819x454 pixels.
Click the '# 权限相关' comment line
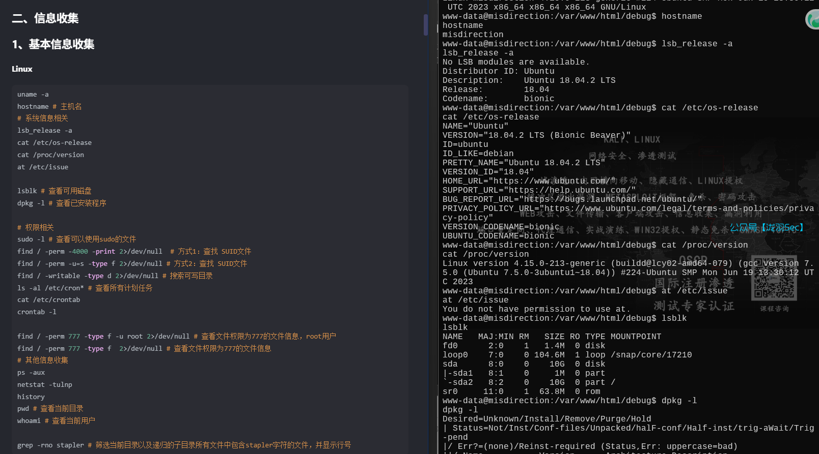[36, 228]
